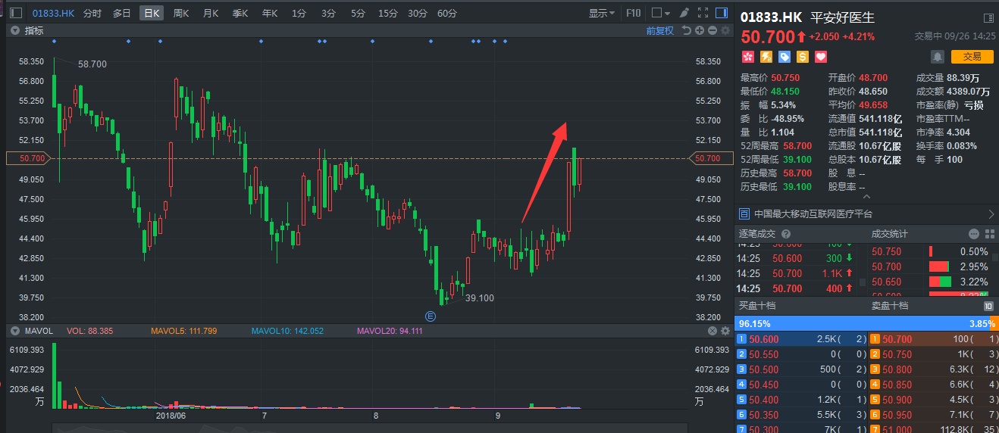Switch to 5分 five-minute chart
999x433 pixels.
[x=358, y=13]
